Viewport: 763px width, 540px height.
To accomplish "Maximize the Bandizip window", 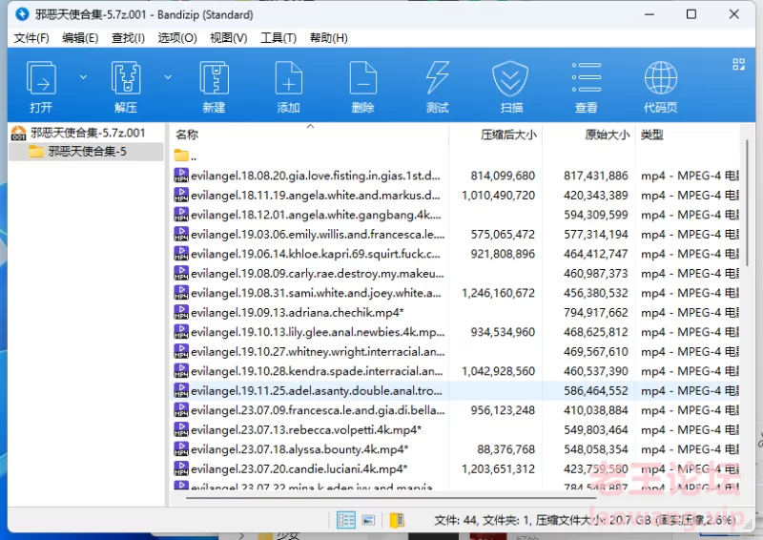I will pyautogui.click(x=691, y=14).
